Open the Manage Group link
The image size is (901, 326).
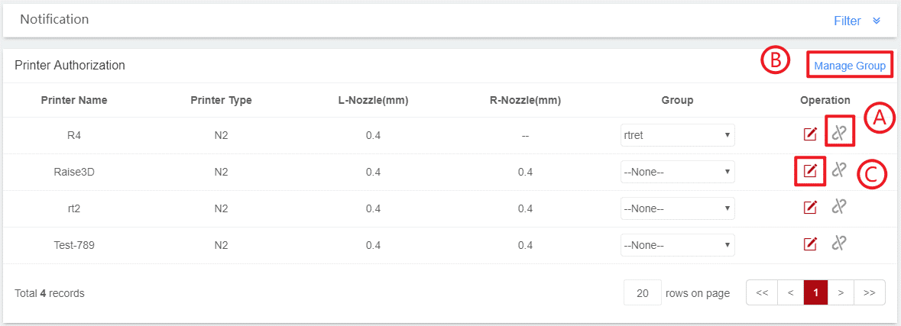pyautogui.click(x=849, y=66)
